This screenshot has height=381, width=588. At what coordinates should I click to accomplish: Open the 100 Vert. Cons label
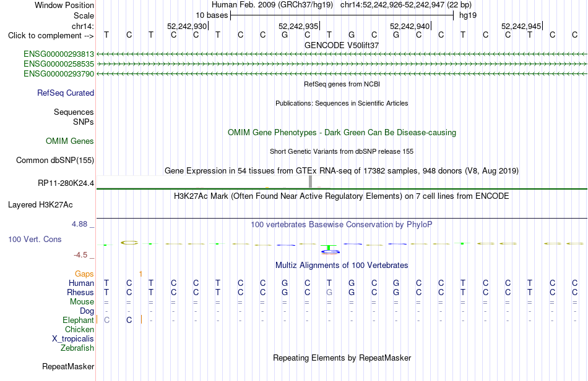click(35, 239)
